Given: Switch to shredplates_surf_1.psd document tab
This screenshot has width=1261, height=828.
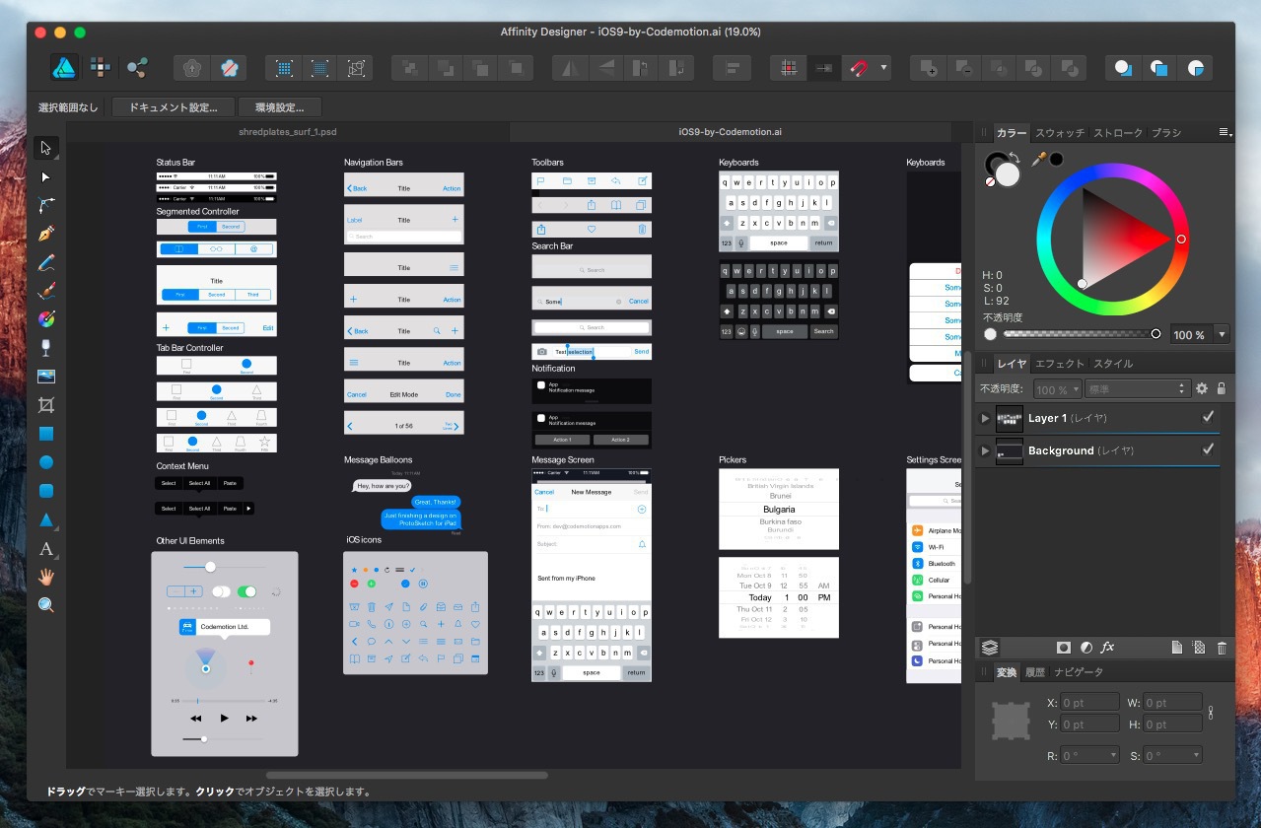Looking at the screenshot, I should pos(287,131).
